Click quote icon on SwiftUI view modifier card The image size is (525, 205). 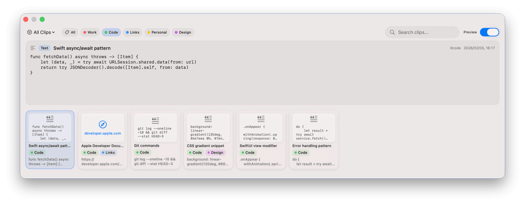click(x=261, y=118)
